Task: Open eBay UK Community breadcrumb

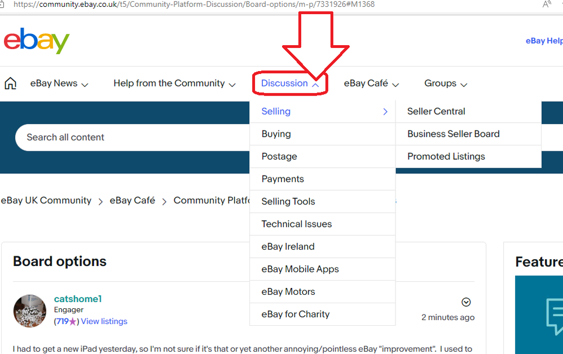Action: (x=46, y=200)
